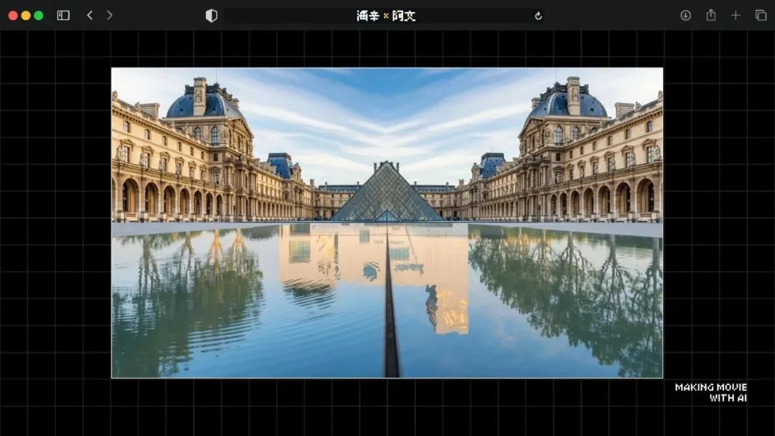Show the tab overview grid

click(x=761, y=15)
